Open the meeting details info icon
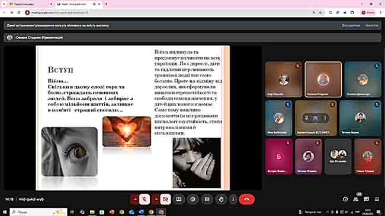This screenshot has width=385, height=216. click(345, 199)
